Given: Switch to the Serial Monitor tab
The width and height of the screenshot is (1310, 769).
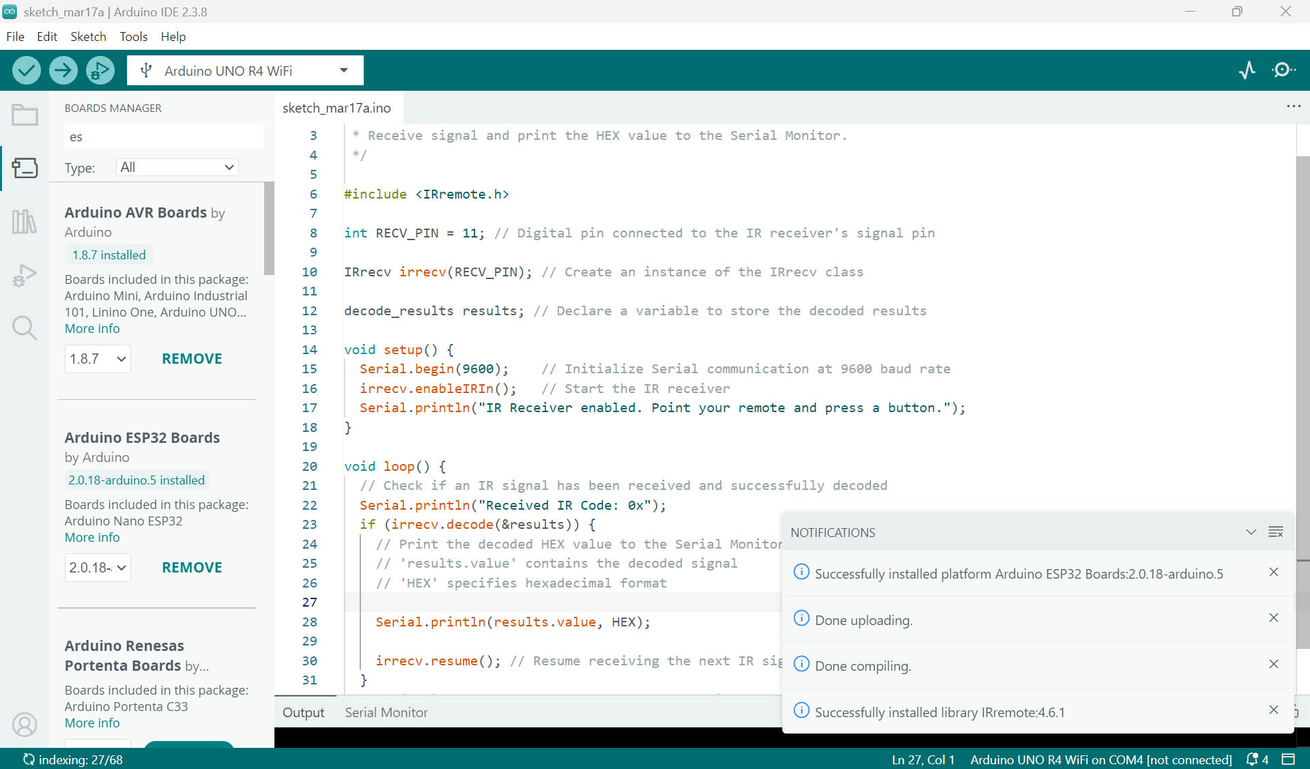Looking at the screenshot, I should 386,712.
